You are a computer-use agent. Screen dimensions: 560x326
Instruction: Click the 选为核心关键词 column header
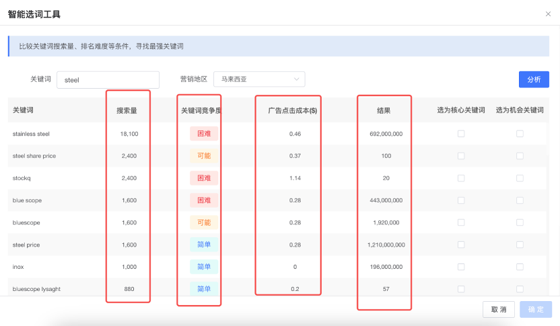(461, 110)
